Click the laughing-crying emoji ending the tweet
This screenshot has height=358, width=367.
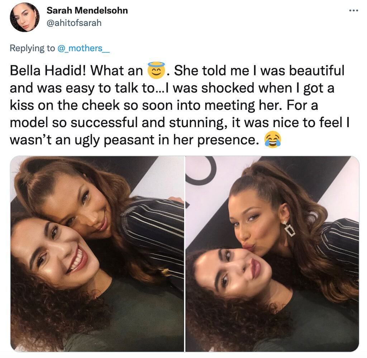click(272, 140)
